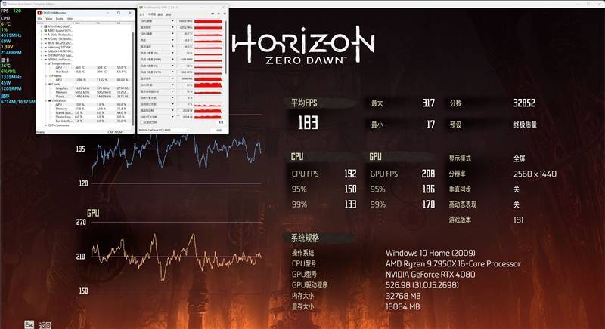Switch to the 传感器 tab in GPU-Z
The image size is (605, 329).
[x=152, y=14]
